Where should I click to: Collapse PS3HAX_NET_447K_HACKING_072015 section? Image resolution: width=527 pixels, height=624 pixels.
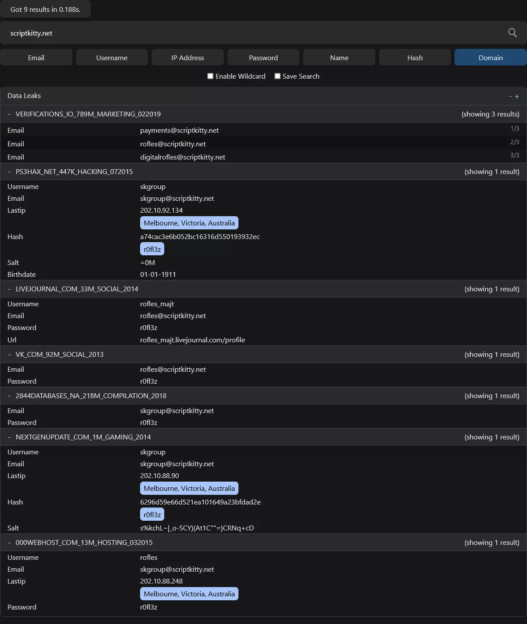click(9, 171)
